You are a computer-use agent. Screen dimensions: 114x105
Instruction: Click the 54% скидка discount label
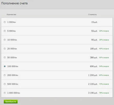tap(104, 66)
